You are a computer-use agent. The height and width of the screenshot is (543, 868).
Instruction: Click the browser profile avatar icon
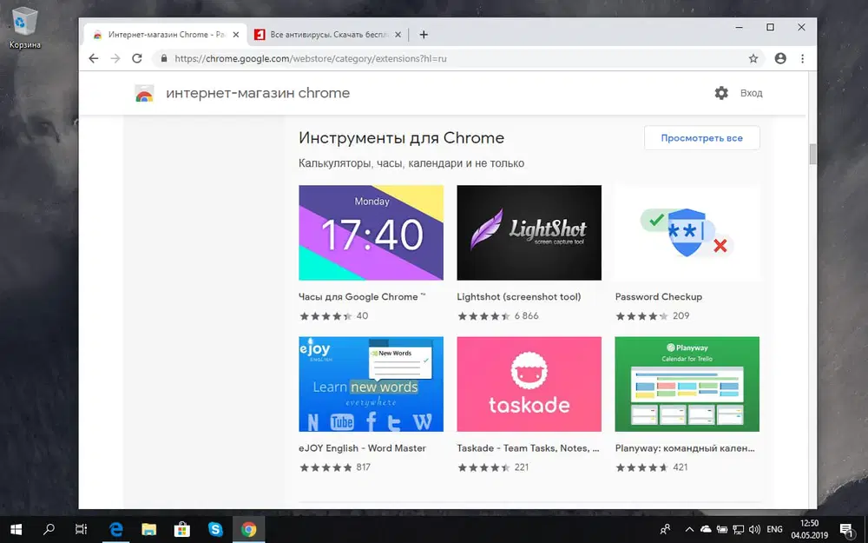pos(779,58)
